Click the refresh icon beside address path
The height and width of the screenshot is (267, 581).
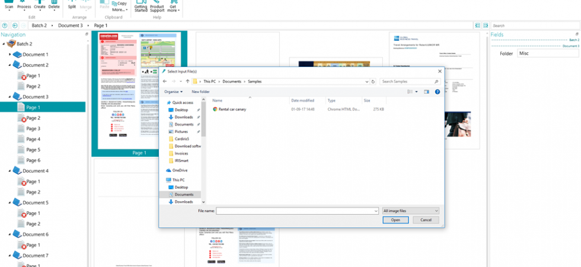(373, 81)
